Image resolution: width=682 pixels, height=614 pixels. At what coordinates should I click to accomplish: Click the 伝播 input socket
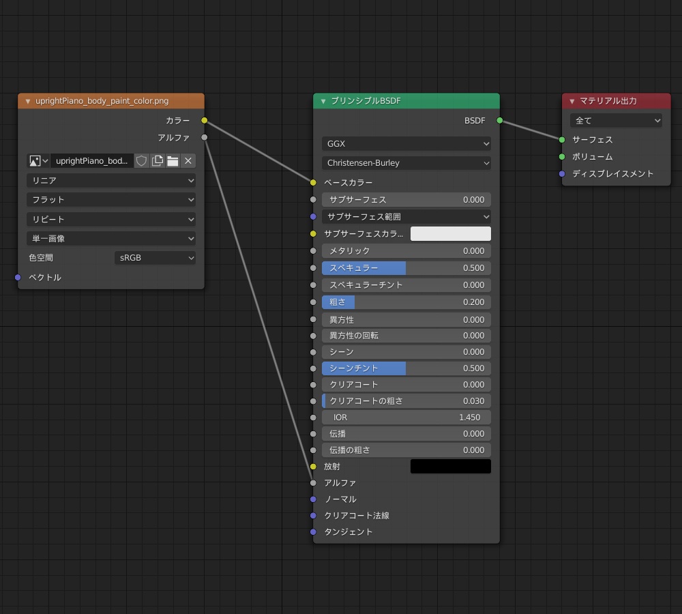(x=313, y=434)
